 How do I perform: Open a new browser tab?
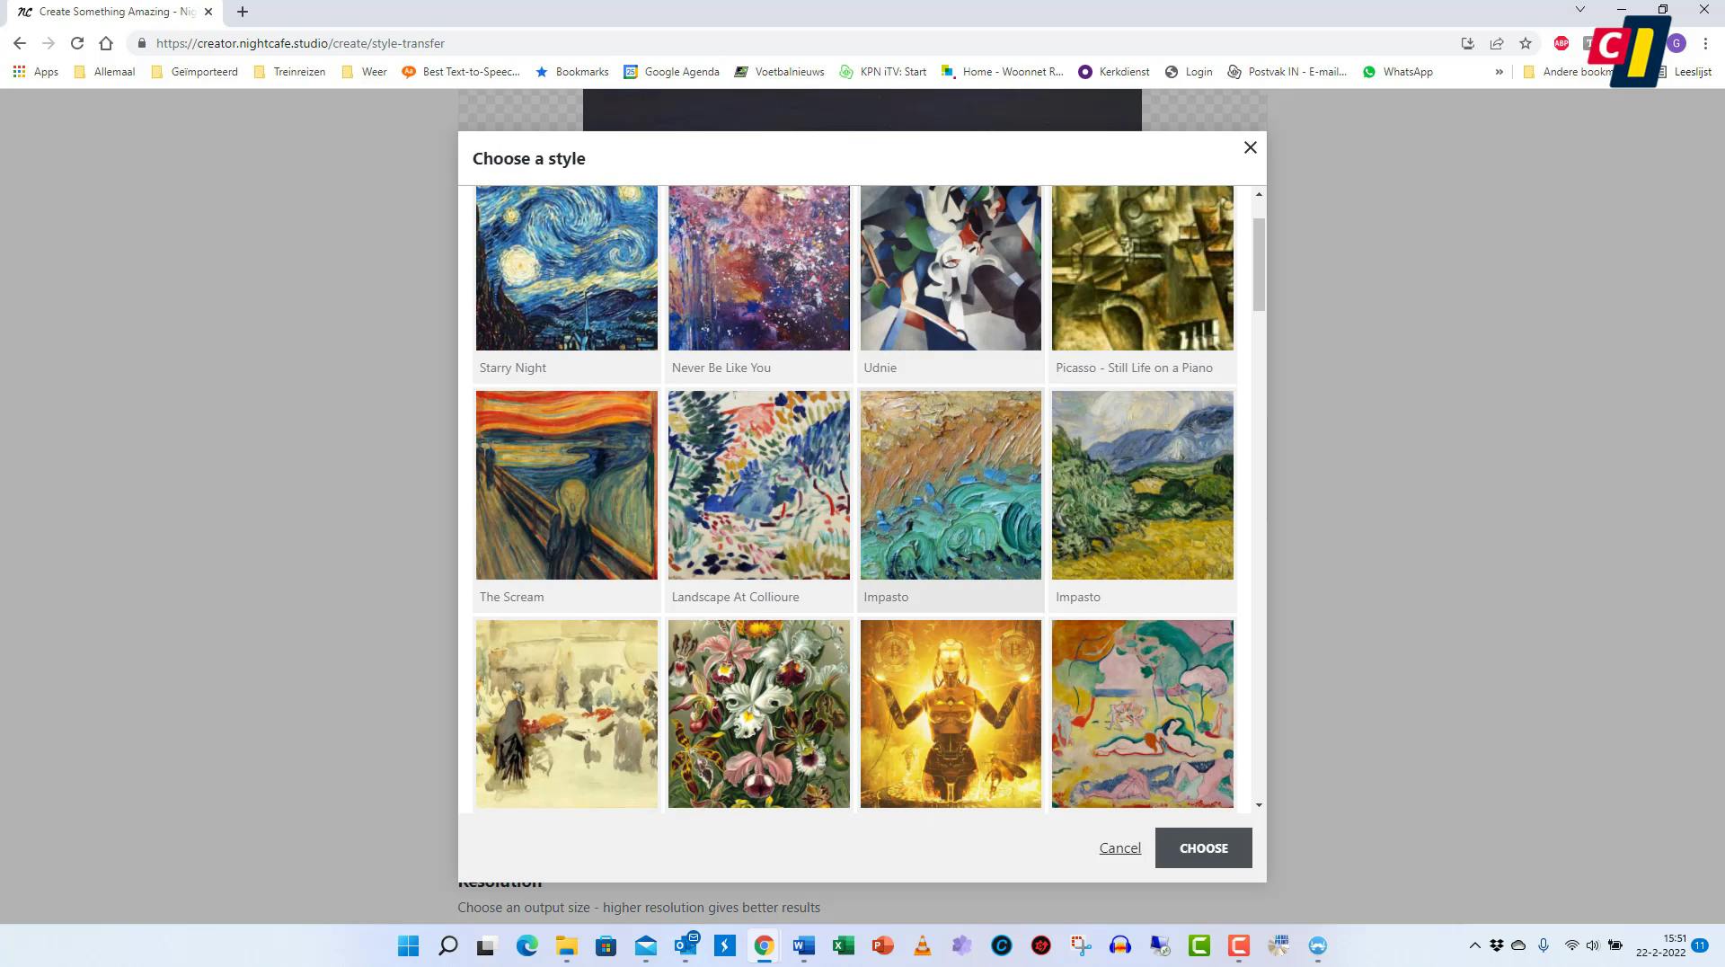coord(243,12)
